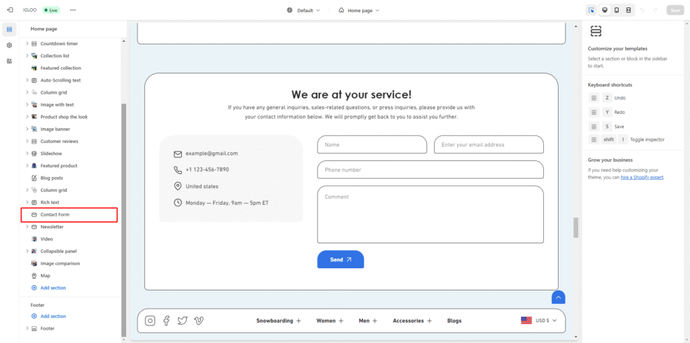Expand the Slideshow section
This screenshot has height=343, width=690.
(x=27, y=154)
